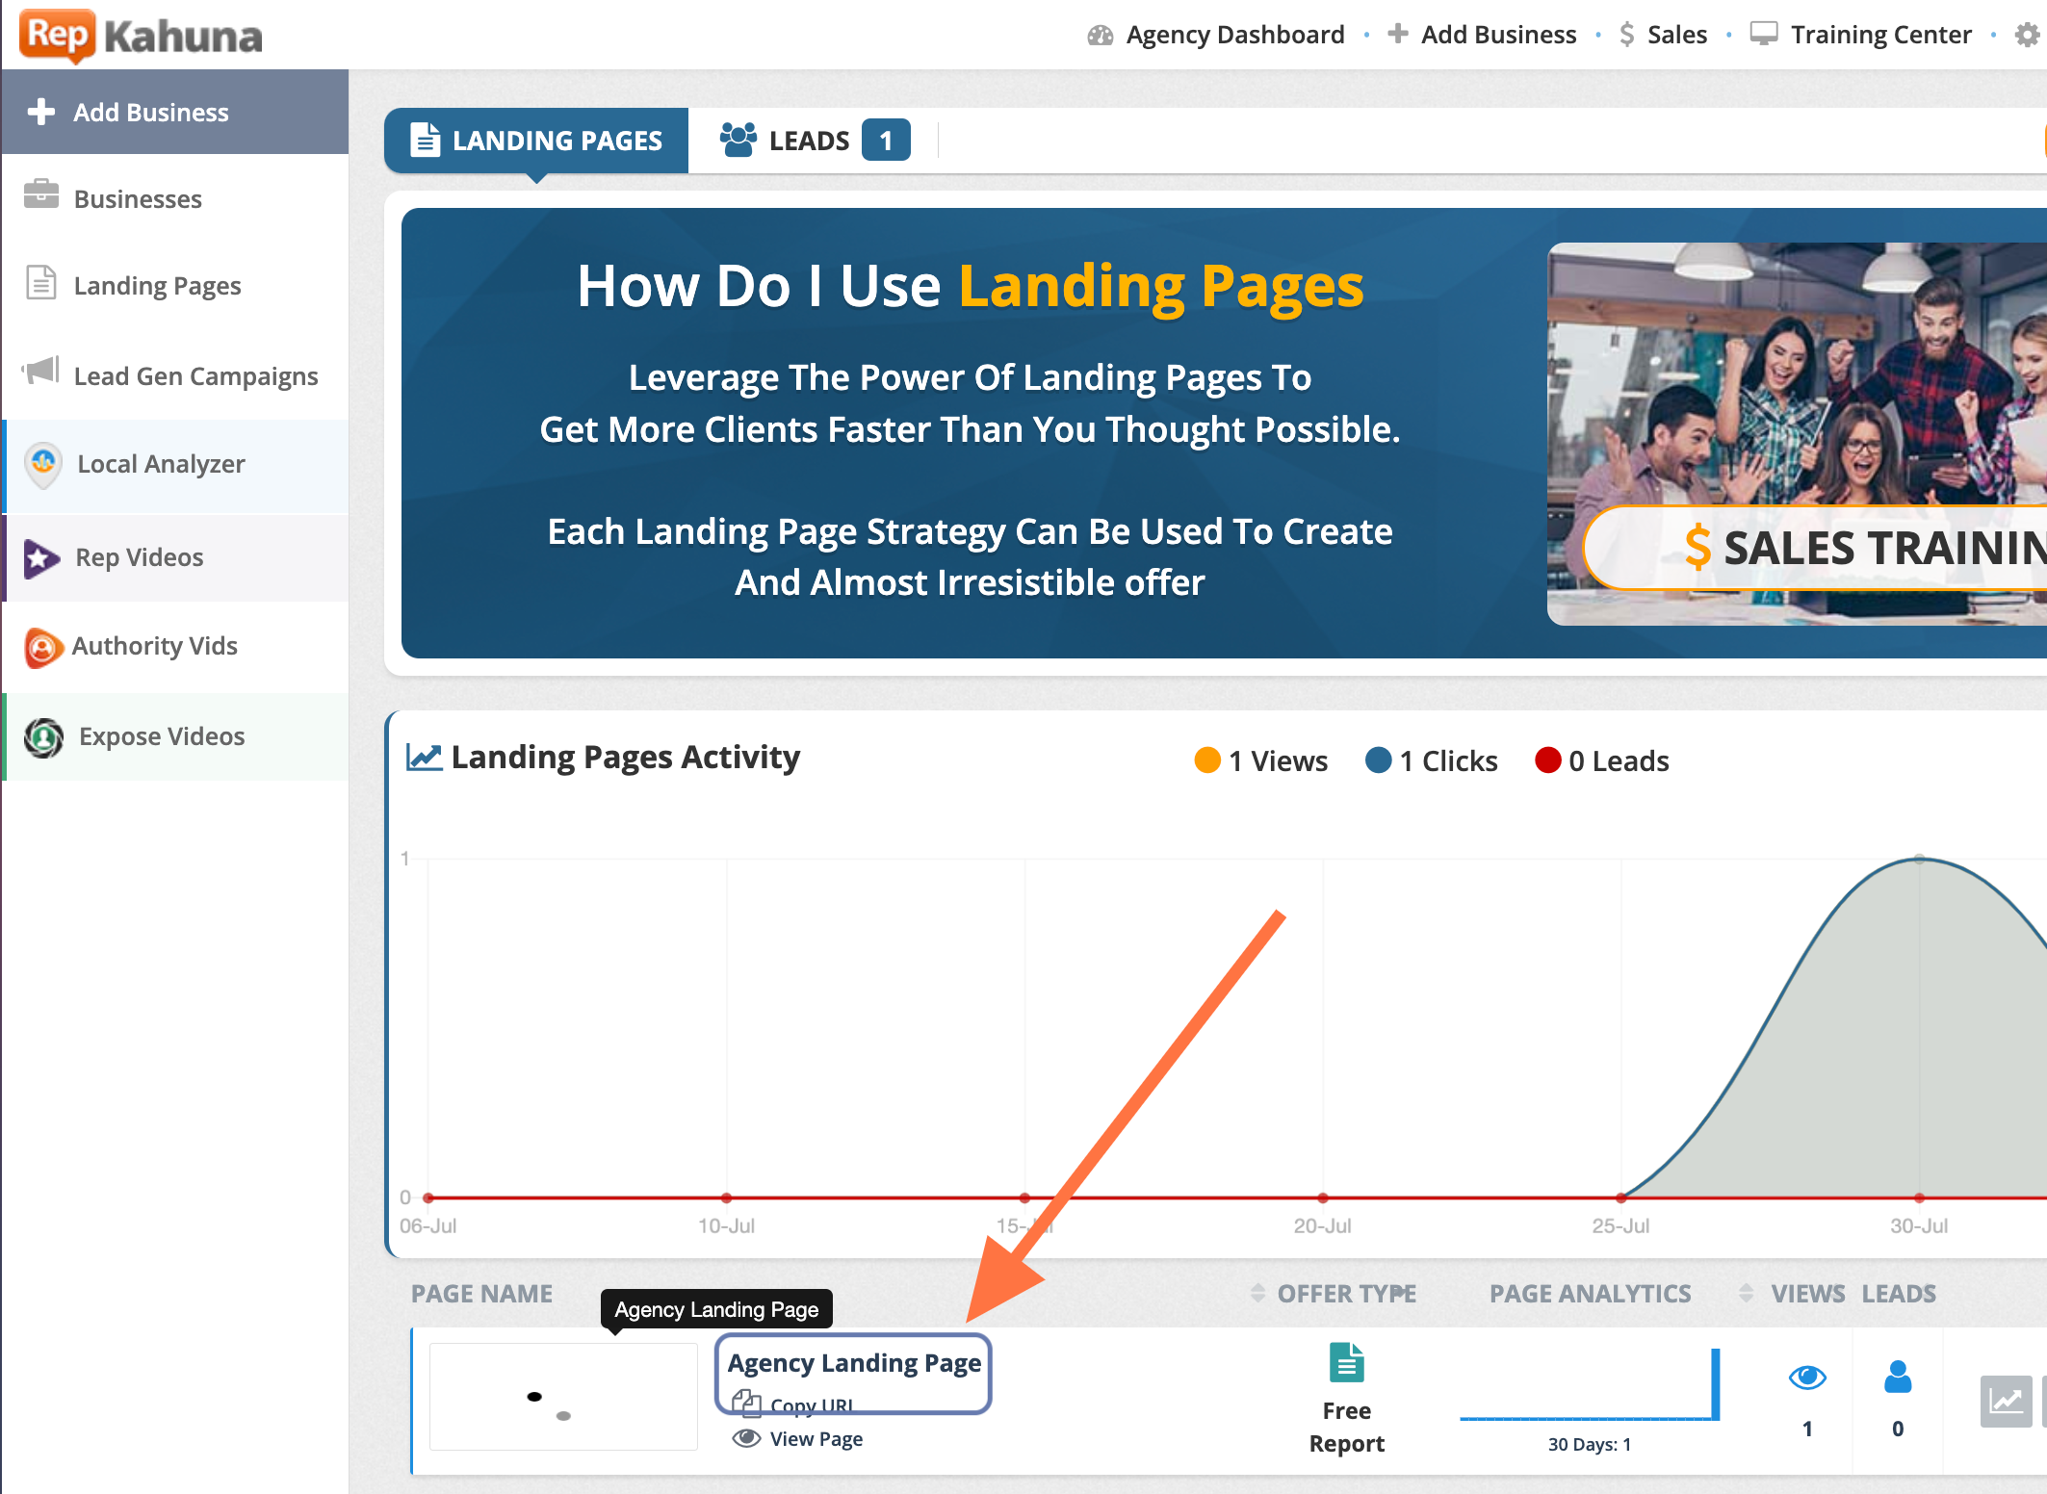The width and height of the screenshot is (2047, 1494).
Task: Sort by Views column arrows
Action: tap(1746, 1293)
